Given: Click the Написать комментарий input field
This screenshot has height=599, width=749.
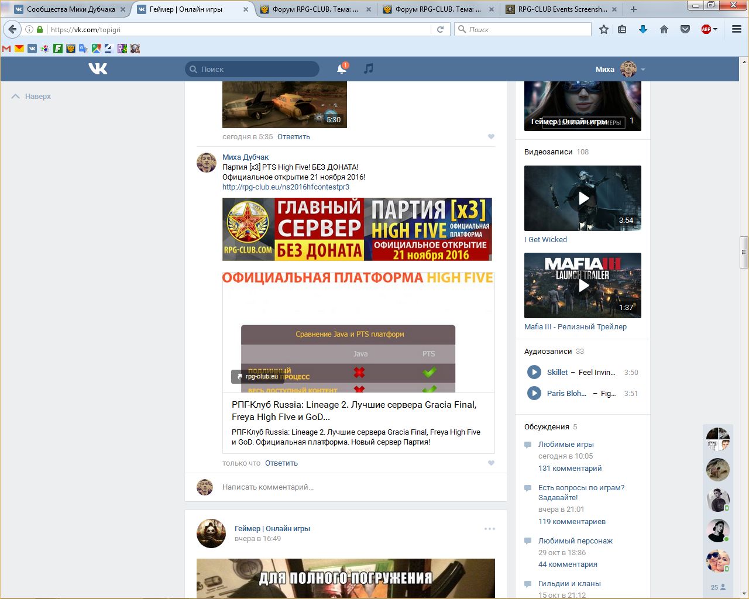Looking at the screenshot, I should click(x=351, y=487).
